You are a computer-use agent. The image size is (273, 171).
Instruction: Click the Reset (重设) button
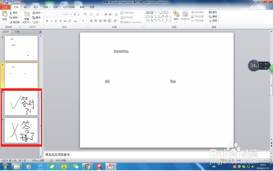pyautogui.click(x=36, y=17)
